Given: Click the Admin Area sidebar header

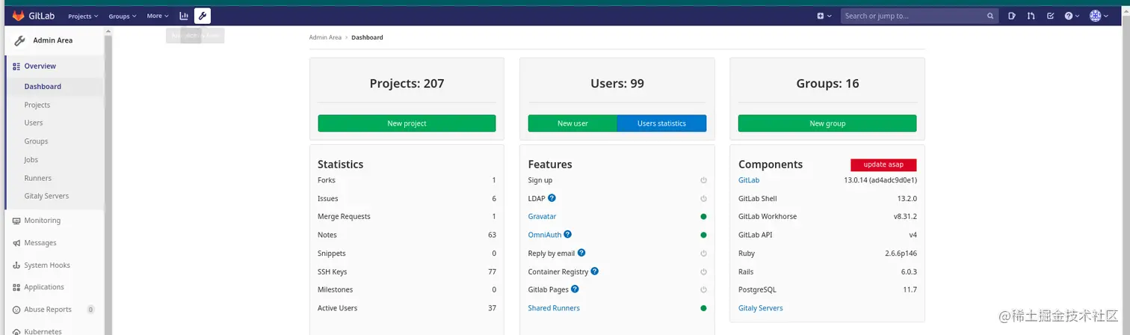Looking at the screenshot, I should coord(54,40).
